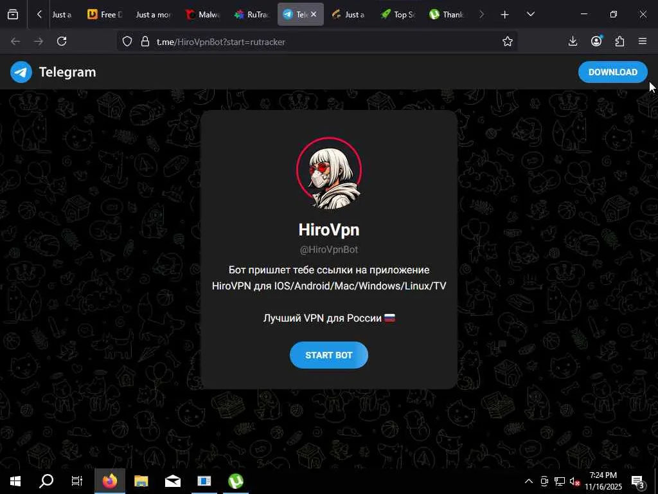Open File Explorer from the taskbar
The width and height of the screenshot is (658, 494).
[141, 481]
